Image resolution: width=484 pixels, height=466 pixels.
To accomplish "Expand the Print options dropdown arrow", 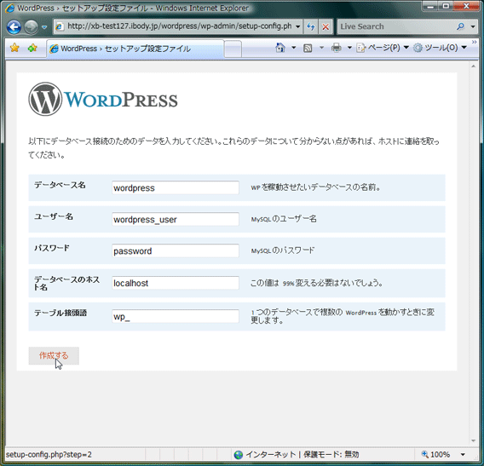I will 349,48.
